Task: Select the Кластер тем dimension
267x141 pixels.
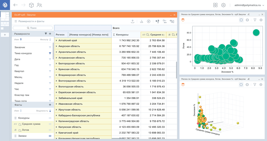Action: [x=22, y=95]
